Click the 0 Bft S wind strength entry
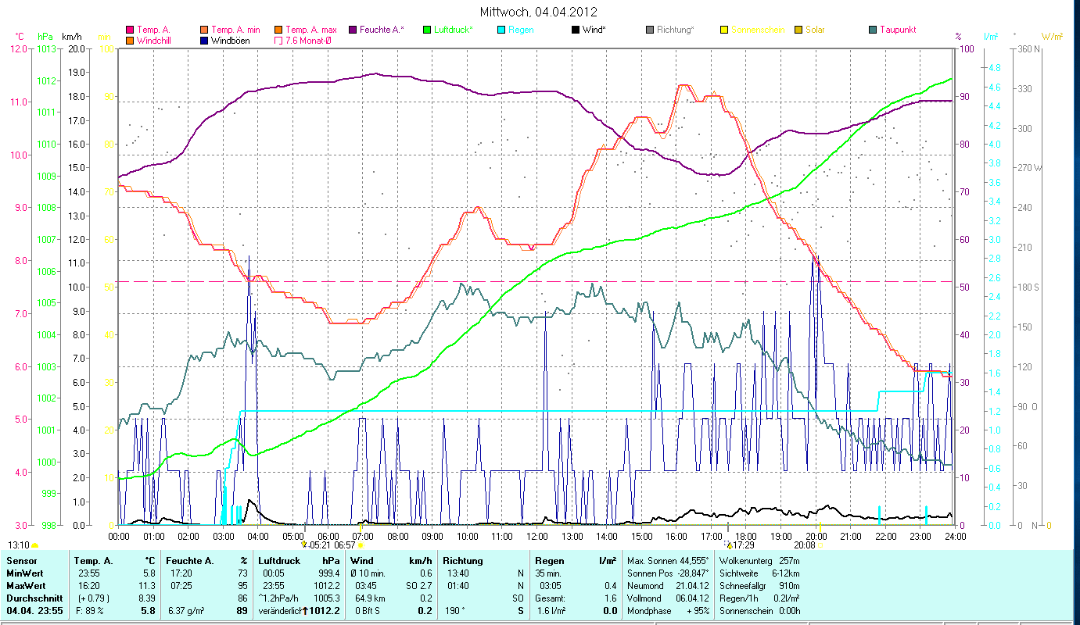This screenshot has height=625, width=1080. pos(366,611)
